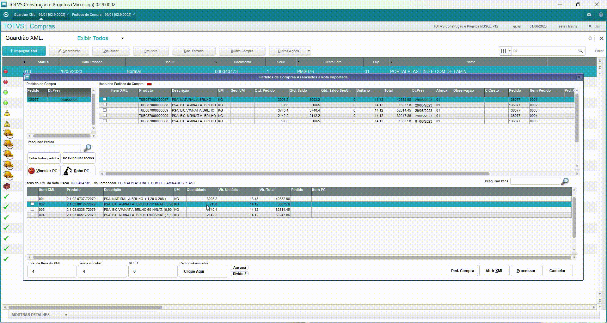The width and height of the screenshot is (607, 323).
Task: Switch to Pedidos de Compra tab
Action: (101, 15)
